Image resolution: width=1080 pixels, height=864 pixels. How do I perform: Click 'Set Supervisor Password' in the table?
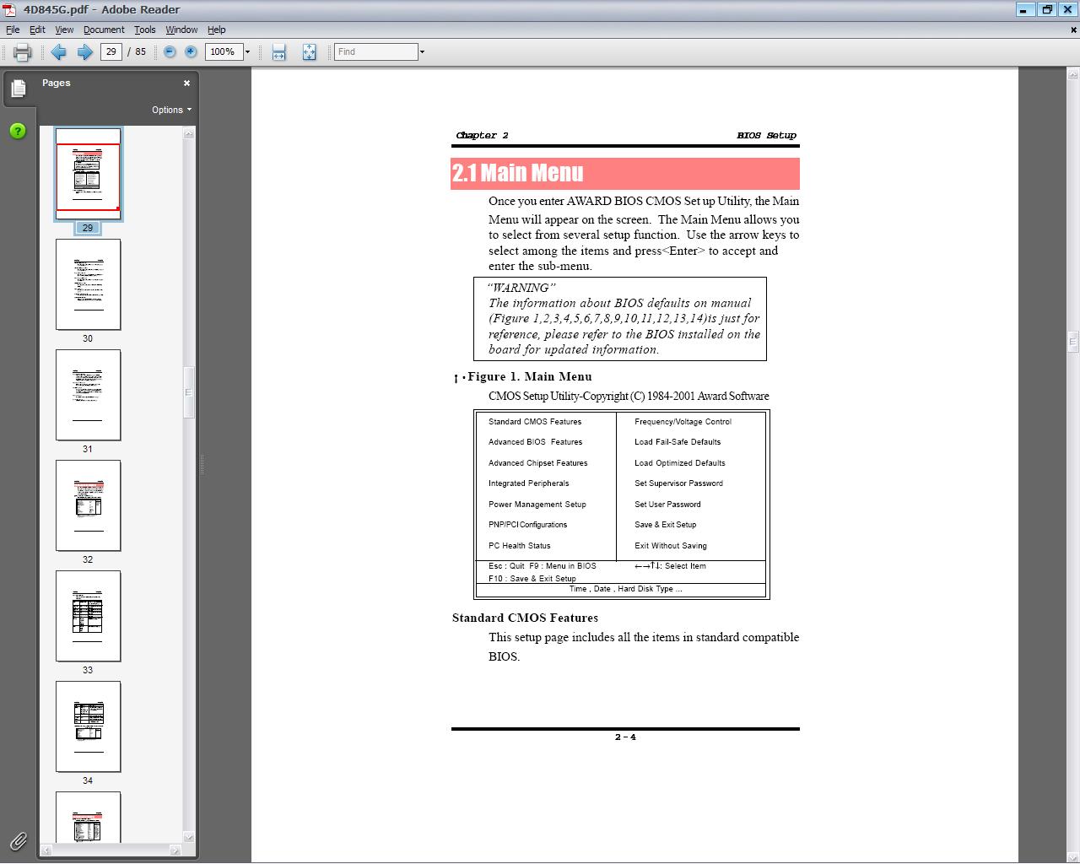point(679,483)
